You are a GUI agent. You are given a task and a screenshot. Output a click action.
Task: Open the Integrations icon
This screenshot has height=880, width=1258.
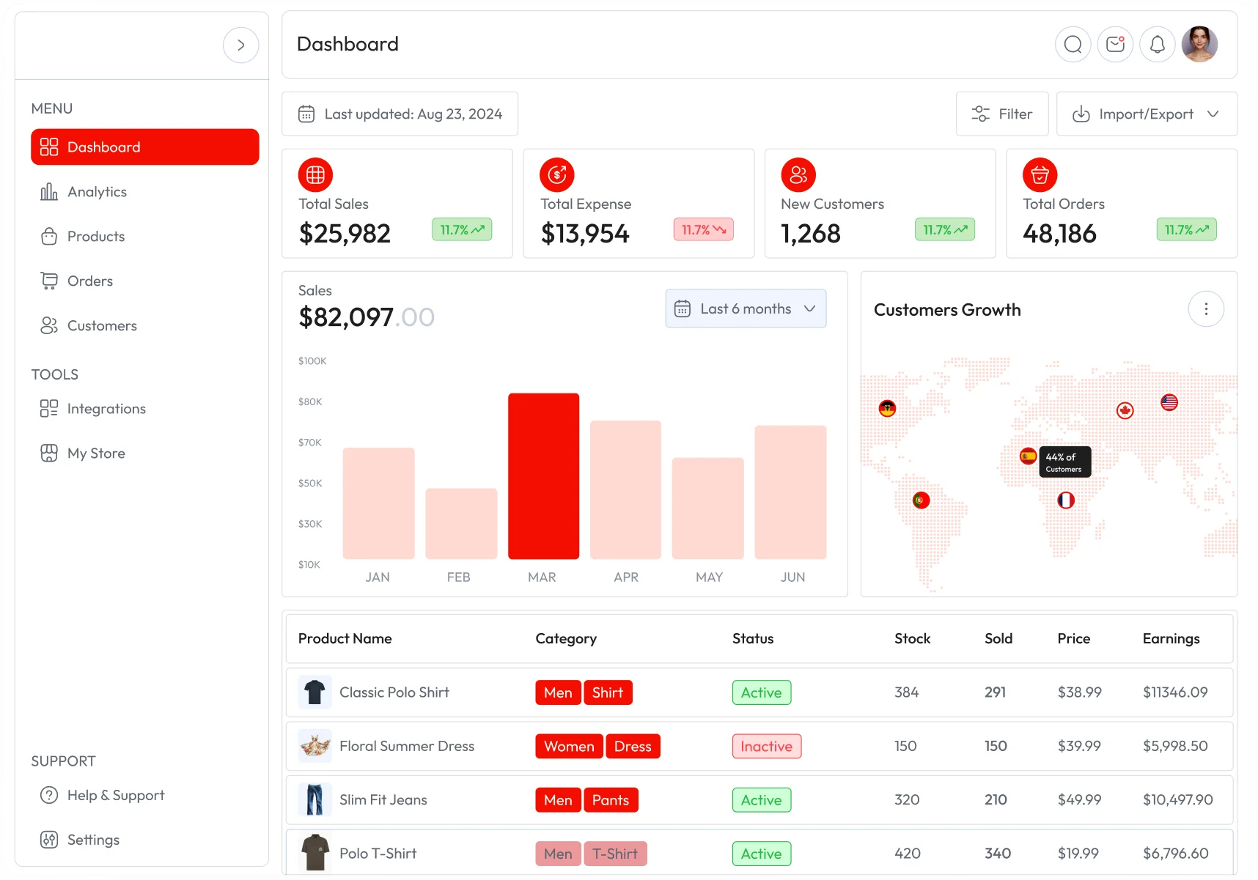click(x=49, y=408)
